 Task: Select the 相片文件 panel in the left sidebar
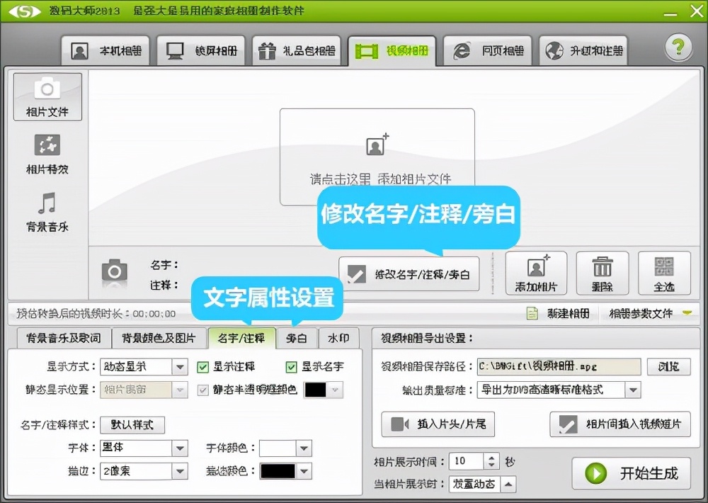pos(47,96)
